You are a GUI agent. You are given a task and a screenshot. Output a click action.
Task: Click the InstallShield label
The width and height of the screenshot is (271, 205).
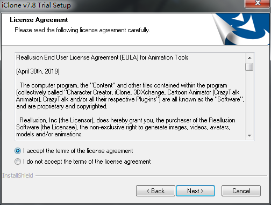tap(18, 175)
